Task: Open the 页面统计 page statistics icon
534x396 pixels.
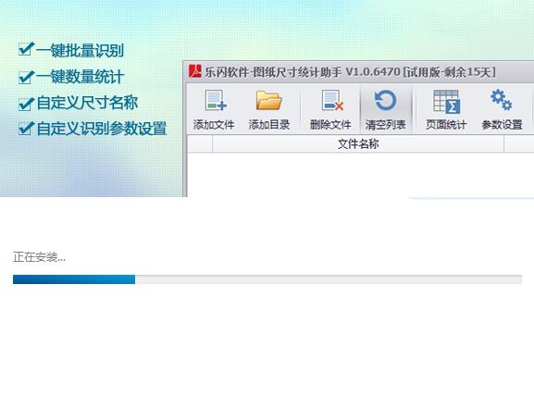Action: [446, 101]
